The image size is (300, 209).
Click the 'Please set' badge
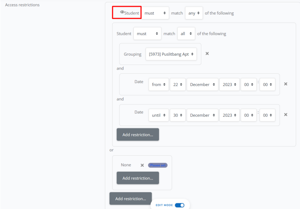(157, 165)
